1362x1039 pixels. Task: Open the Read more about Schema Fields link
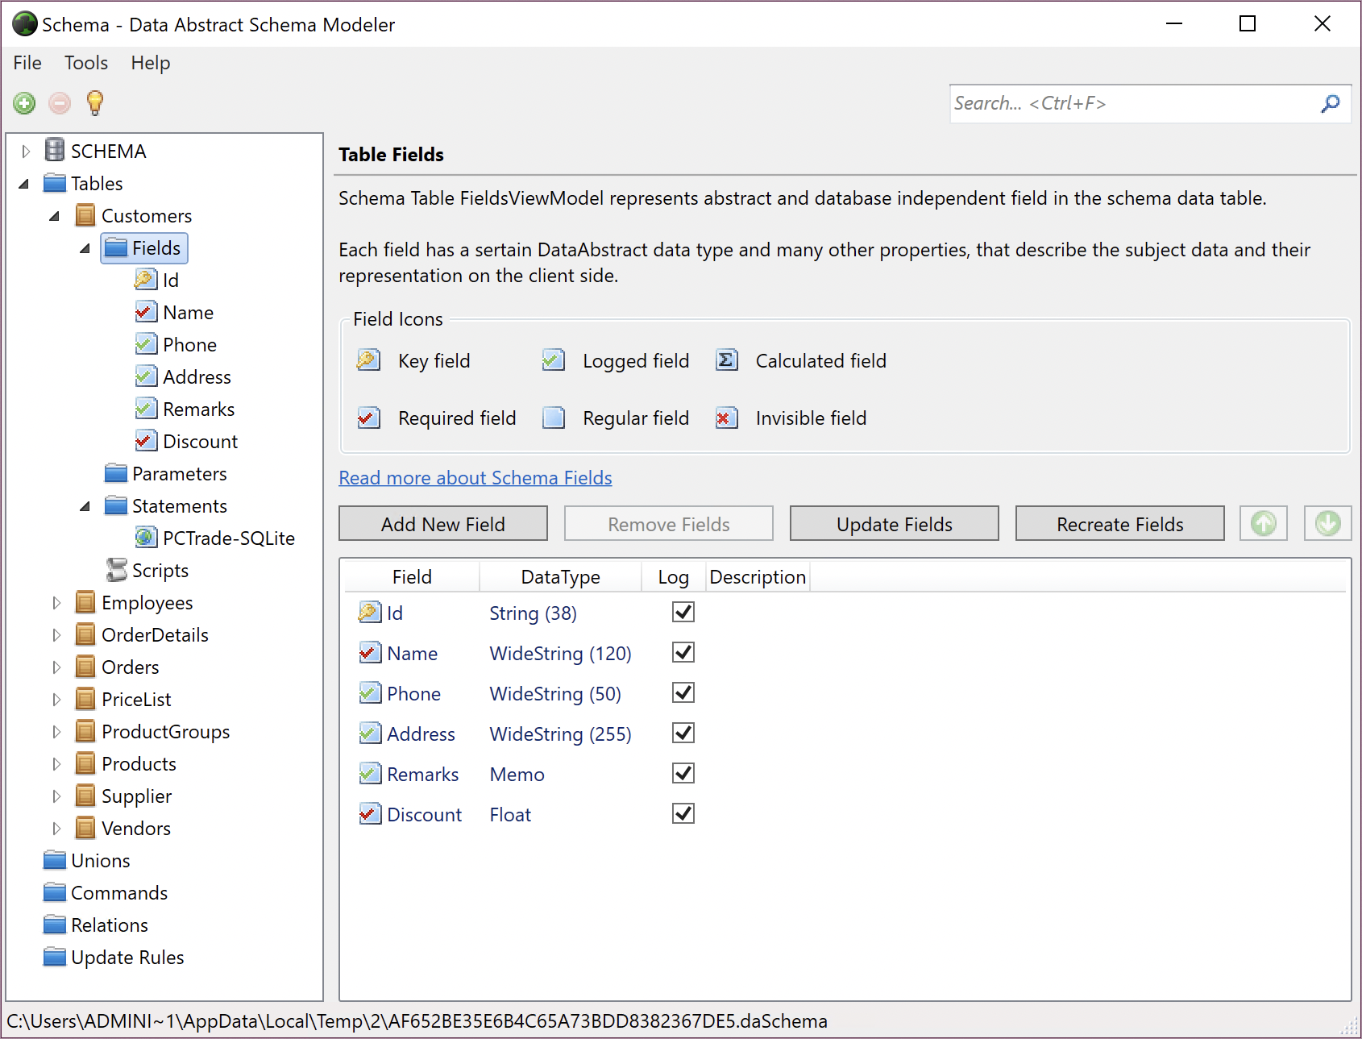point(474,477)
